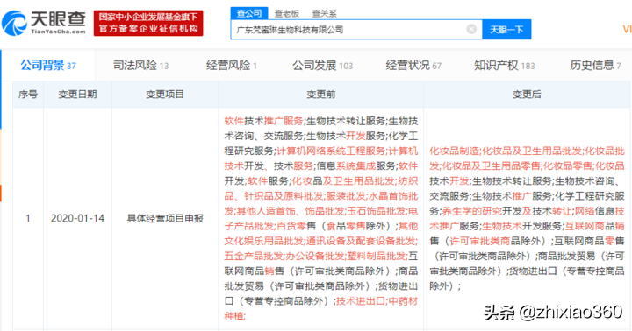Screen dimensions: 632x331
Task: Open the 知识产权 183 tab
Action: point(504,65)
